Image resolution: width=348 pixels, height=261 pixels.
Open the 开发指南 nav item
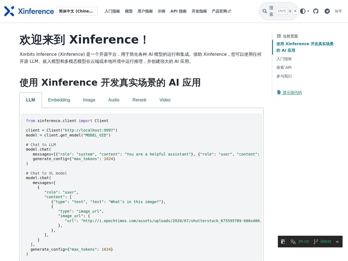[199, 11]
